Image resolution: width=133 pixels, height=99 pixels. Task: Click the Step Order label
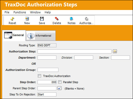[28, 82]
